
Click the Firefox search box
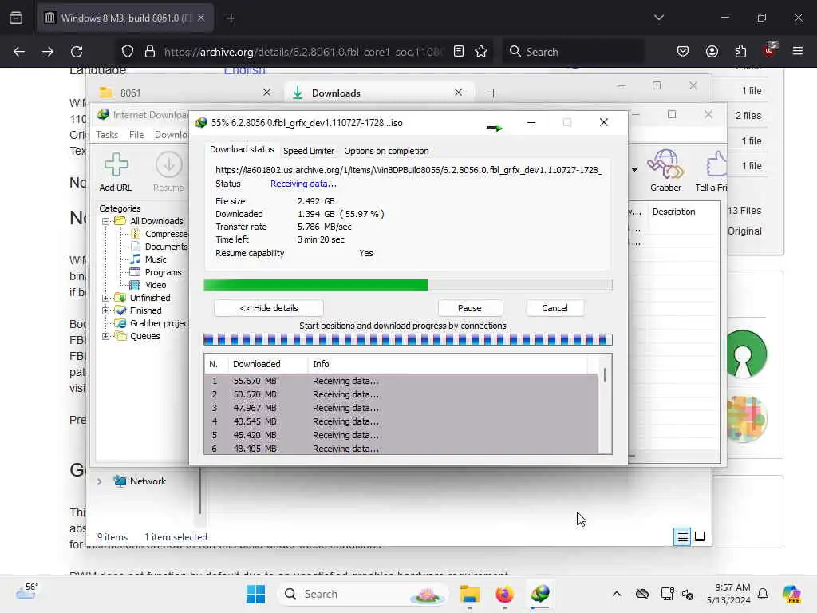[573, 52]
